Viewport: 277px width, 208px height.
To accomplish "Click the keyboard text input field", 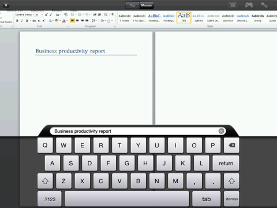I will [x=138, y=131].
